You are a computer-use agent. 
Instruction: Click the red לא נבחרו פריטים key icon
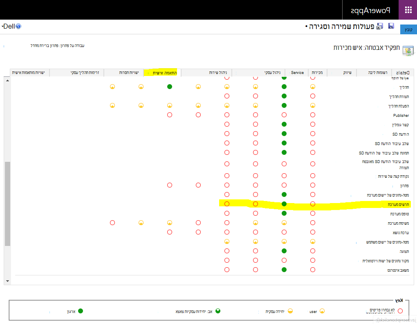pyautogui.click(x=400, y=311)
